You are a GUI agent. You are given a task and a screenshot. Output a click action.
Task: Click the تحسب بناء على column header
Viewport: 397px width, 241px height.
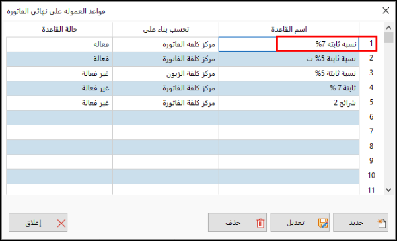[166, 30]
